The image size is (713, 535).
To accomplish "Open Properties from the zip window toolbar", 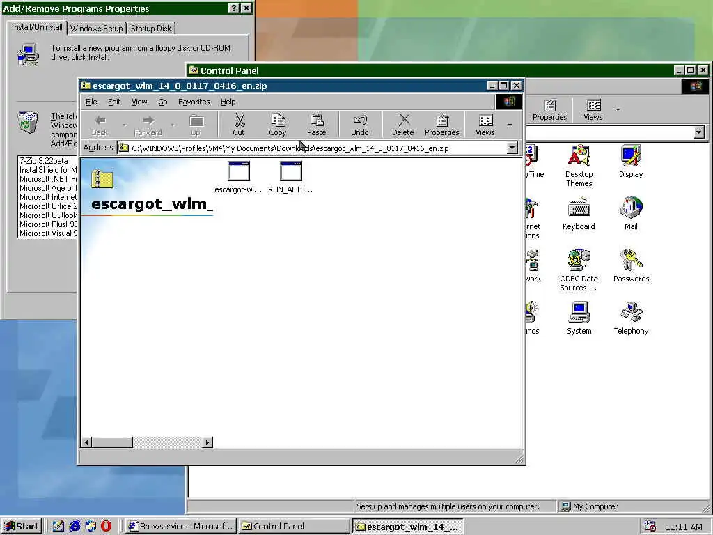I will 441,125.
